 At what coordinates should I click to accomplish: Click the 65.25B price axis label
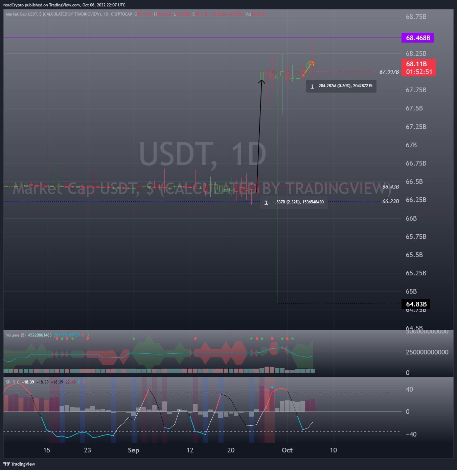coord(416,273)
